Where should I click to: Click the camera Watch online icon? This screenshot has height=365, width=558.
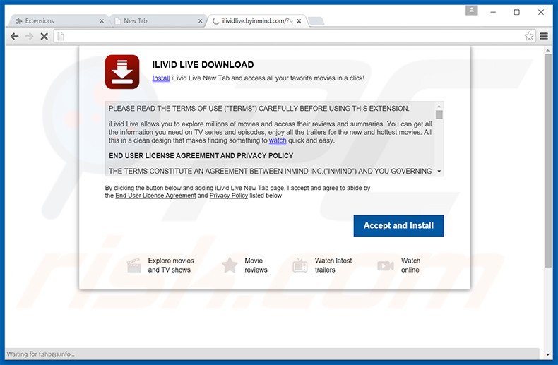pyautogui.click(x=386, y=265)
